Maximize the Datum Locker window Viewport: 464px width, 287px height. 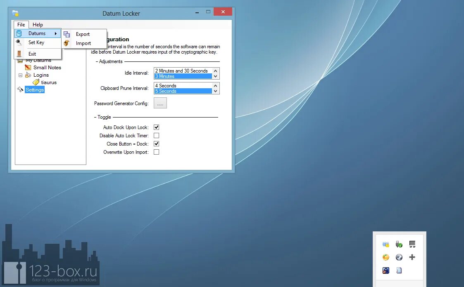[x=208, y=12]
